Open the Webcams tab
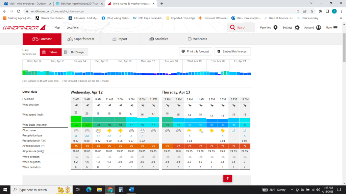This screenshot has height=194, width=346. (x=197, y=39)
